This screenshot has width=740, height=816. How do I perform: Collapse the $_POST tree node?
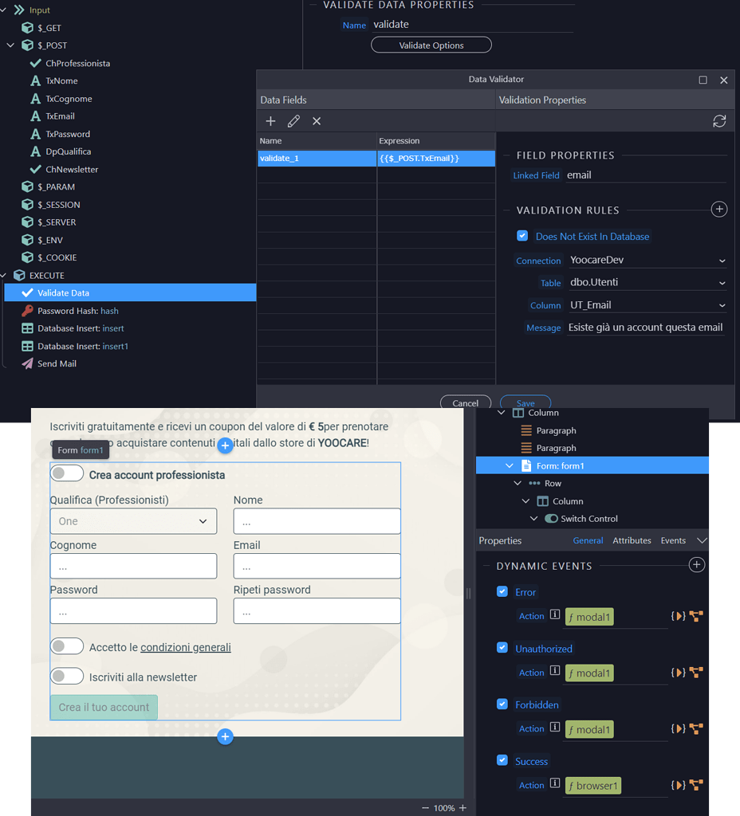click(x=11, y=45)
